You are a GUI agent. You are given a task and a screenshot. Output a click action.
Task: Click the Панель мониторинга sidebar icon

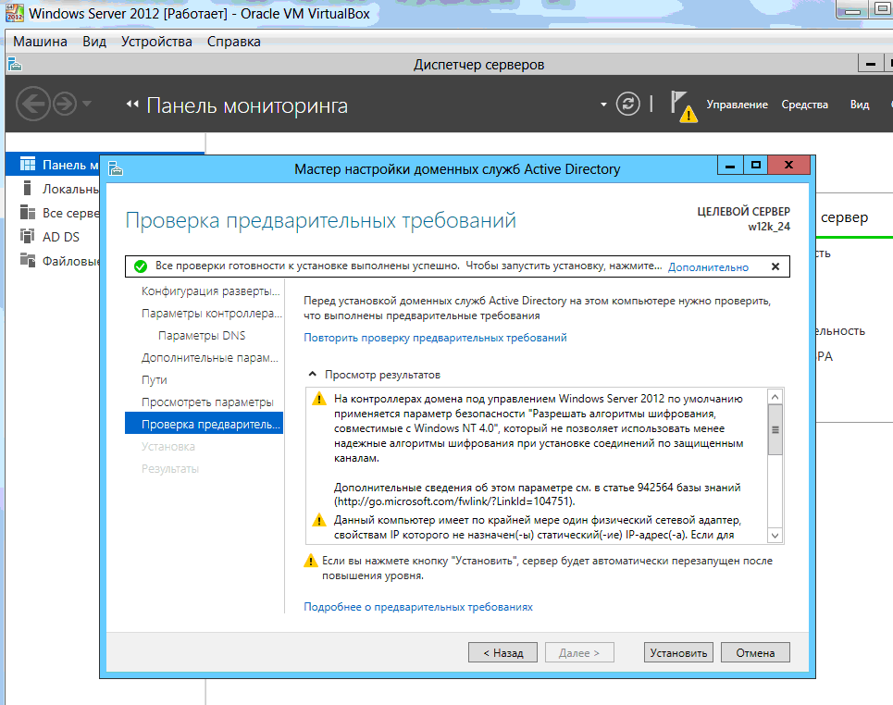(28, 164)
